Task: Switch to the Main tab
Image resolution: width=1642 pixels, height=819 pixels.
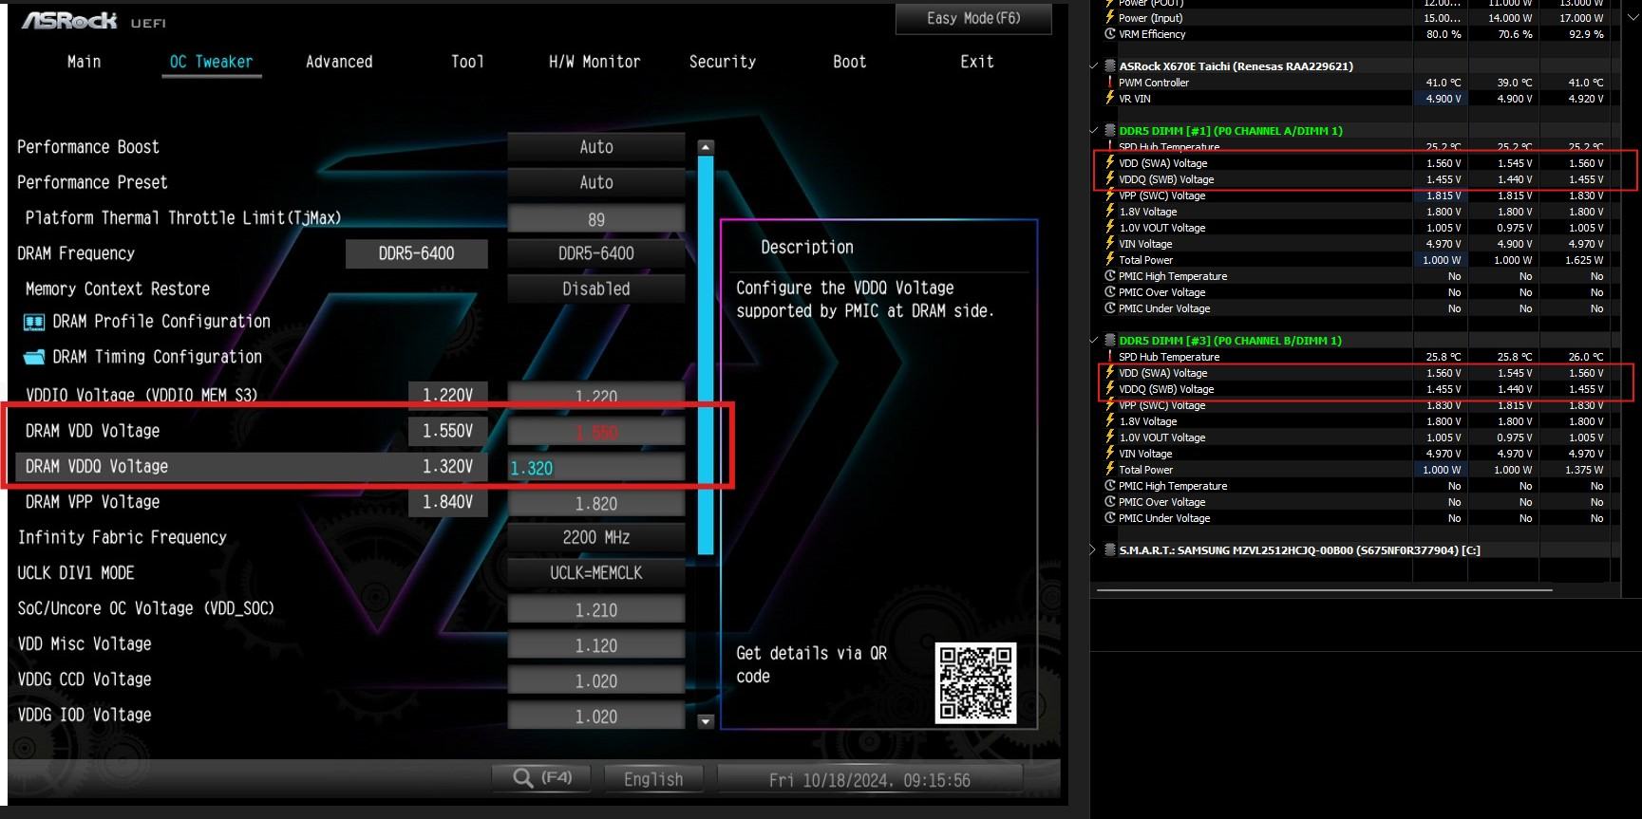Action: [84, 62]
